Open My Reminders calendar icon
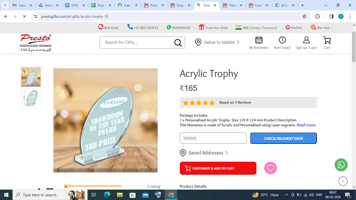Image resolution: width=356 pixels, height=200 pixels. (259, 40)
